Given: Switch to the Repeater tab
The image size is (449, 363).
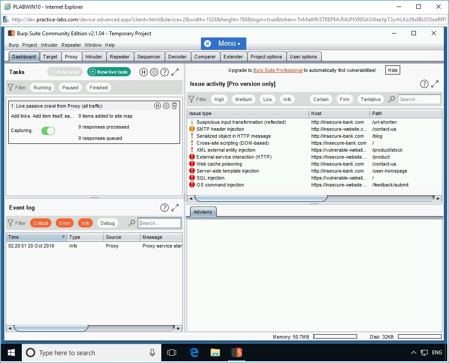Looking at the screenshot, I should [x=120, y=56].
